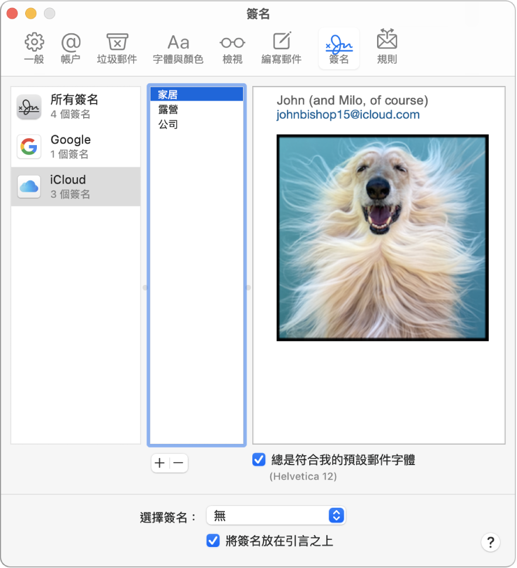Open the 選擇簽名 popup menu

coord(276,515)
